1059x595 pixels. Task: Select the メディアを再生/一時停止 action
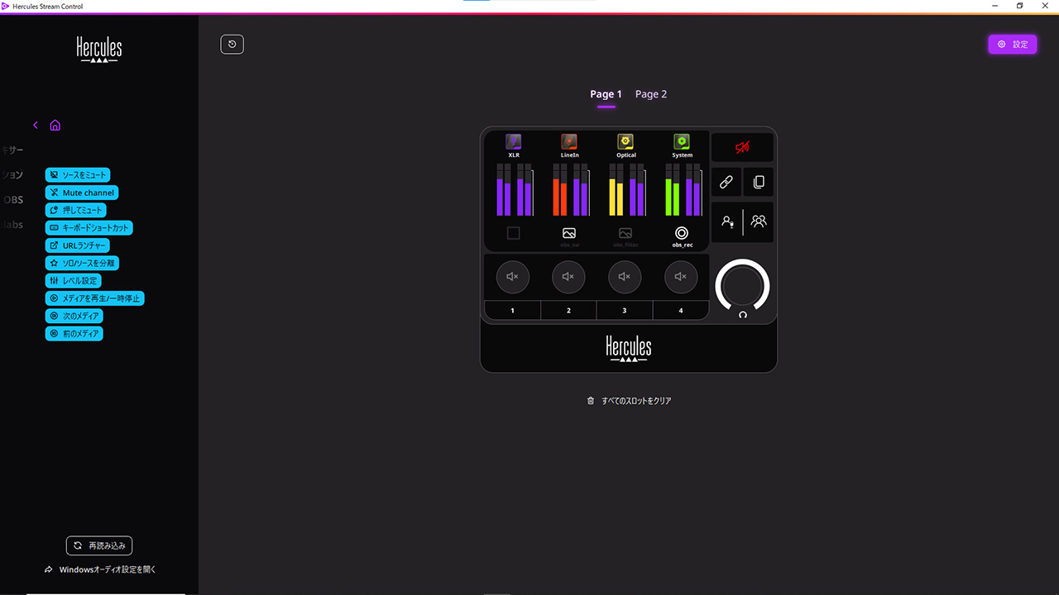tap(94, 298)
